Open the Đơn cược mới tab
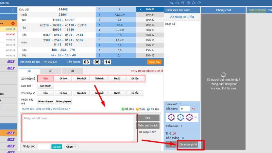This screenshot has height=153, width=272. (257, 10)
